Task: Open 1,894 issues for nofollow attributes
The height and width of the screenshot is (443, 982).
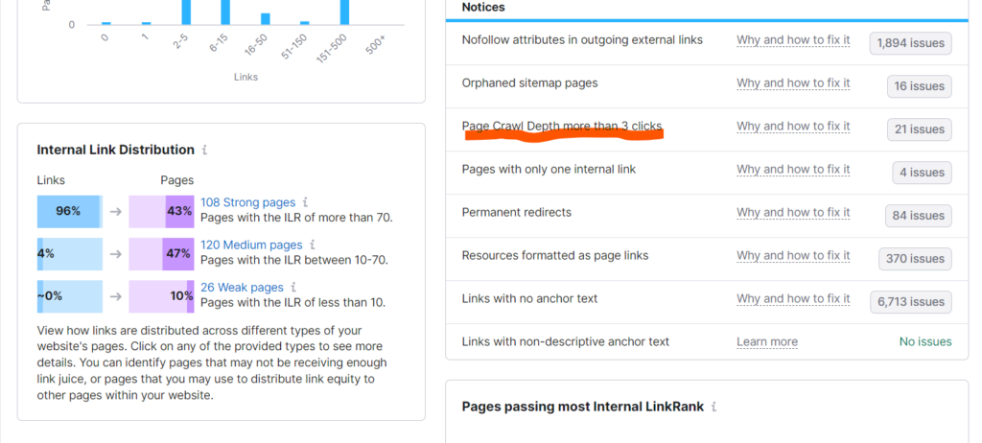Action: 911,43
